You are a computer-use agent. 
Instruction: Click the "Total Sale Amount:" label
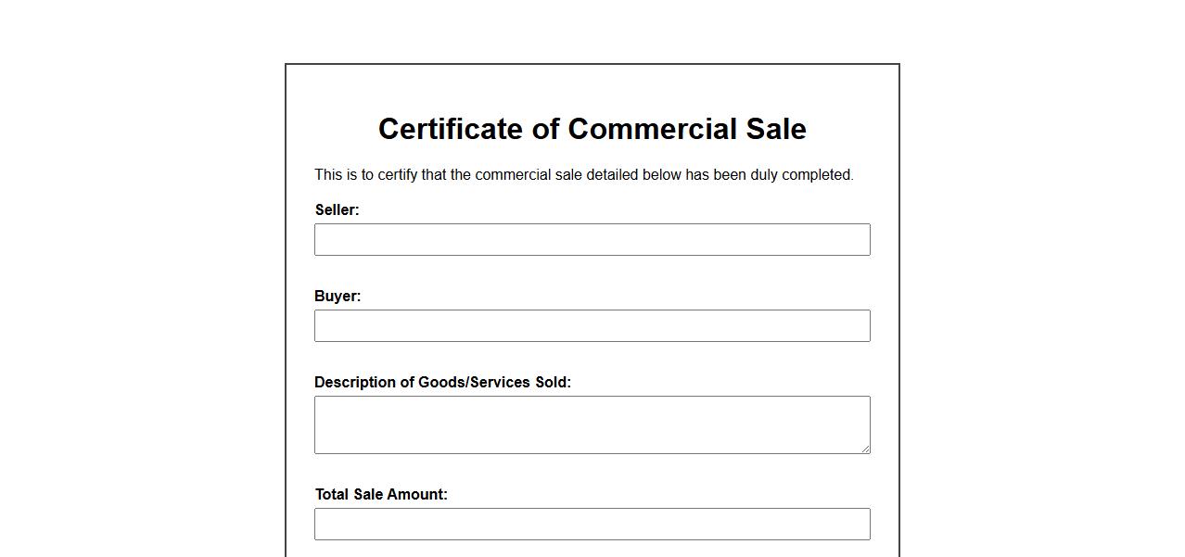coord(381,495)
